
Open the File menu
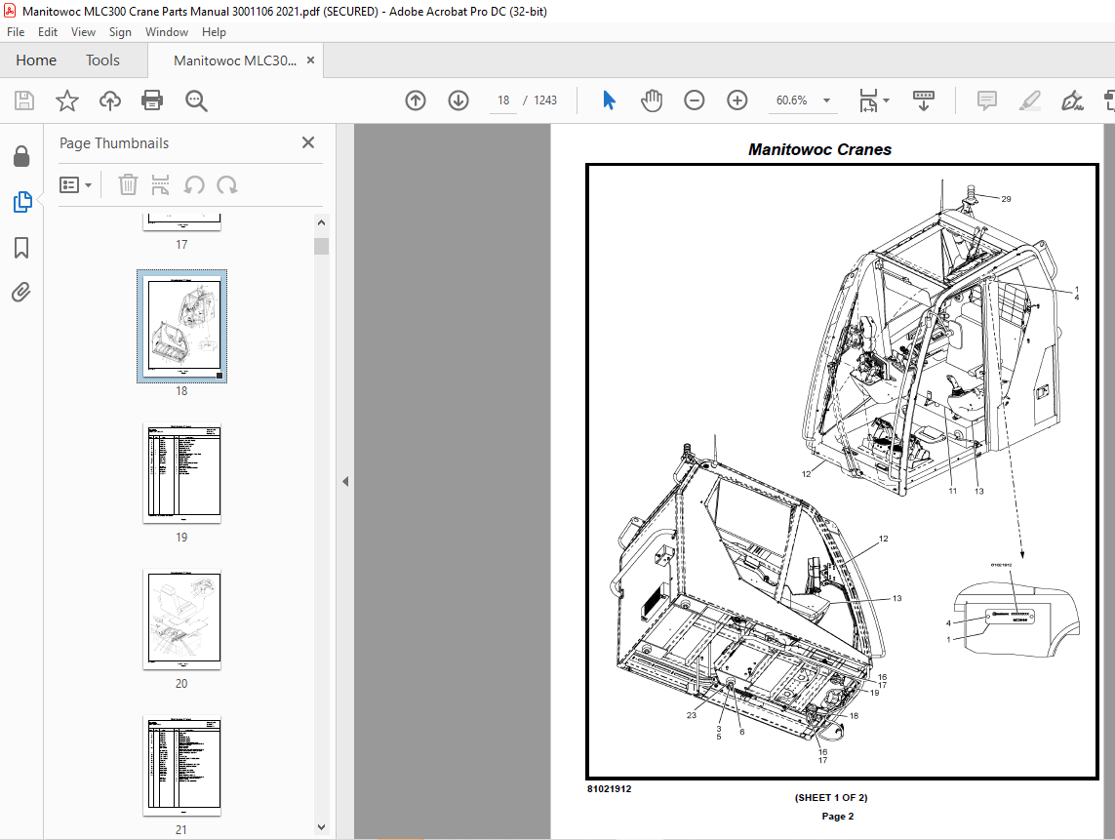pos(16,32)
